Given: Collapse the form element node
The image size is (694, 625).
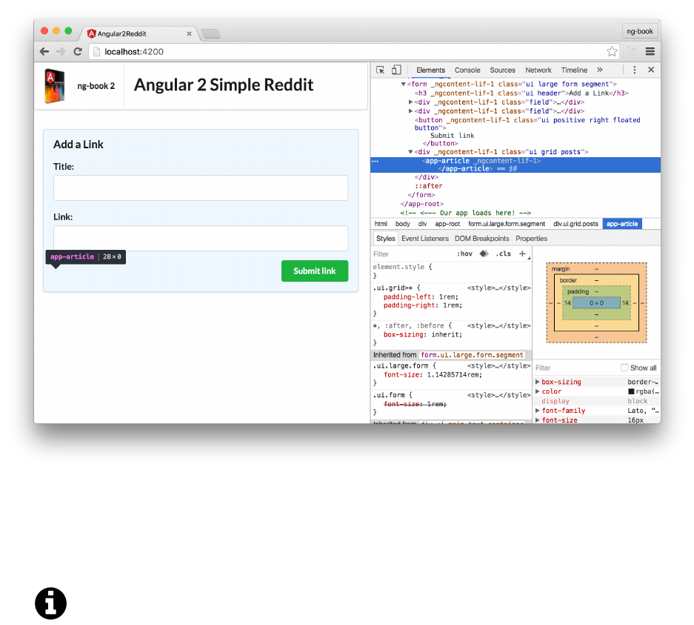Looking at the screenshot, I should [x=403, y=85].
